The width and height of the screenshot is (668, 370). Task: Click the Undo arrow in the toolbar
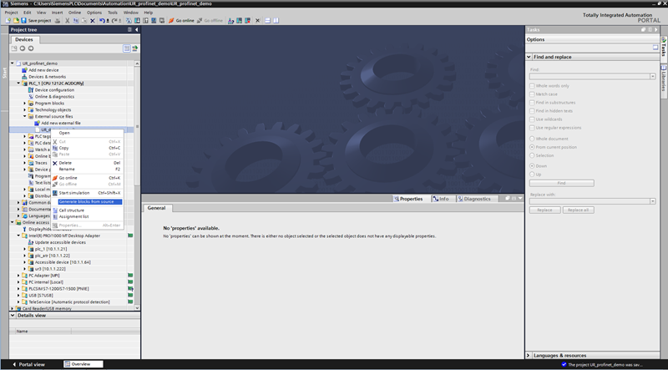coord(103,20)
